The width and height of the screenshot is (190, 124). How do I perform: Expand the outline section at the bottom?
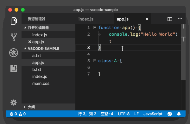pyautogui.click(x=25, y=107)
